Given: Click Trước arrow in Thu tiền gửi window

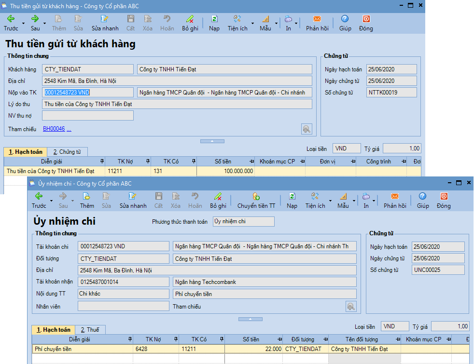Looking at the screenshot, I should tap(11, 23).
